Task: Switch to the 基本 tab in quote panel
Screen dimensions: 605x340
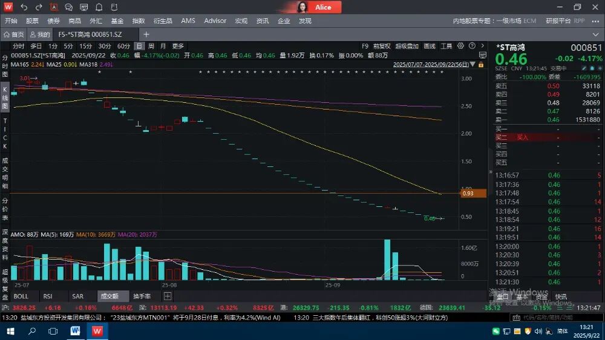Action: 522,297
